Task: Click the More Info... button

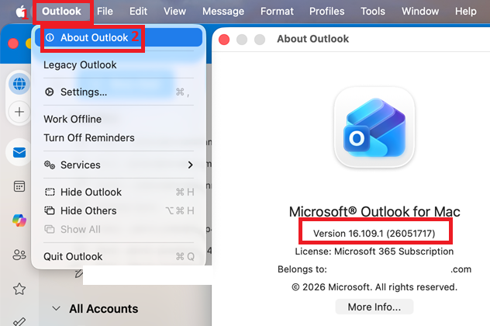Action: [x=374, y=307]
